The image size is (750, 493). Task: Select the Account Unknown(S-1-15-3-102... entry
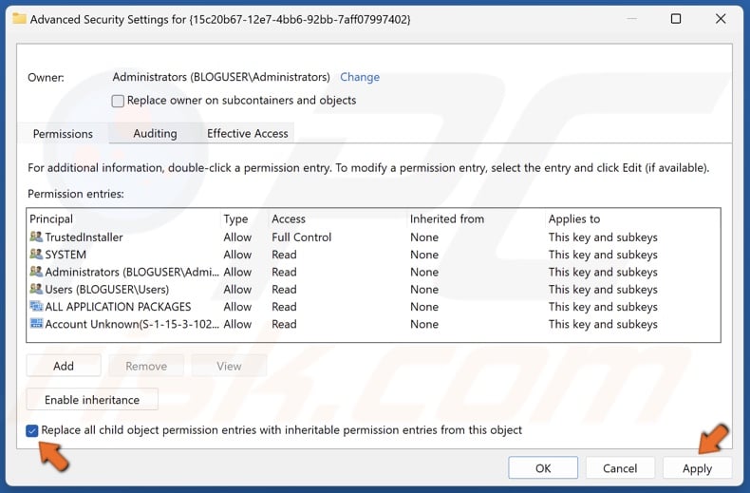point(373,324)
